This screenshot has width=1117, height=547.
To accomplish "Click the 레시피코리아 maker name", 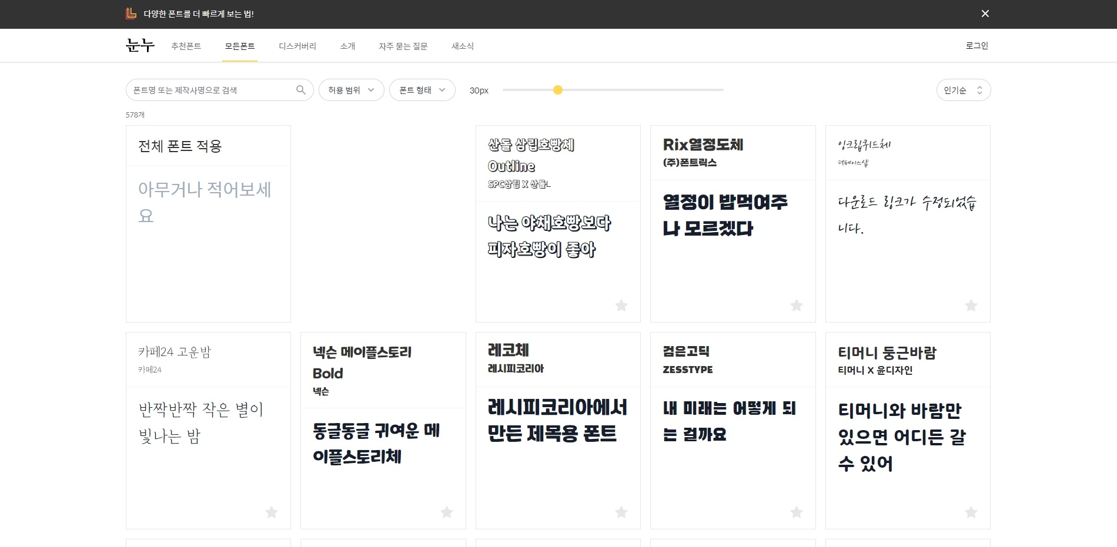I will pyautogui.click(x=516, y=368).
